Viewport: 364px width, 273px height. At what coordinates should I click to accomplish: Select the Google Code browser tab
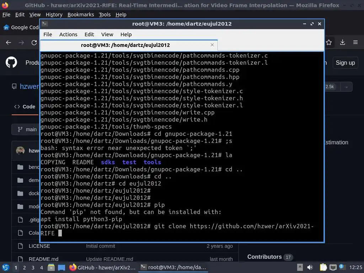pos(21,27)
